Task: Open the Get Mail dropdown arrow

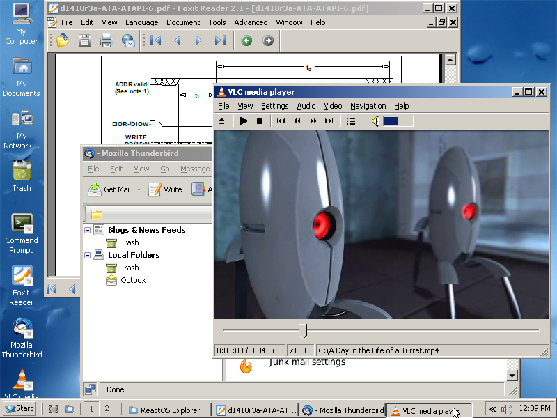Action: pyautogui.click(x=139, y=189)
